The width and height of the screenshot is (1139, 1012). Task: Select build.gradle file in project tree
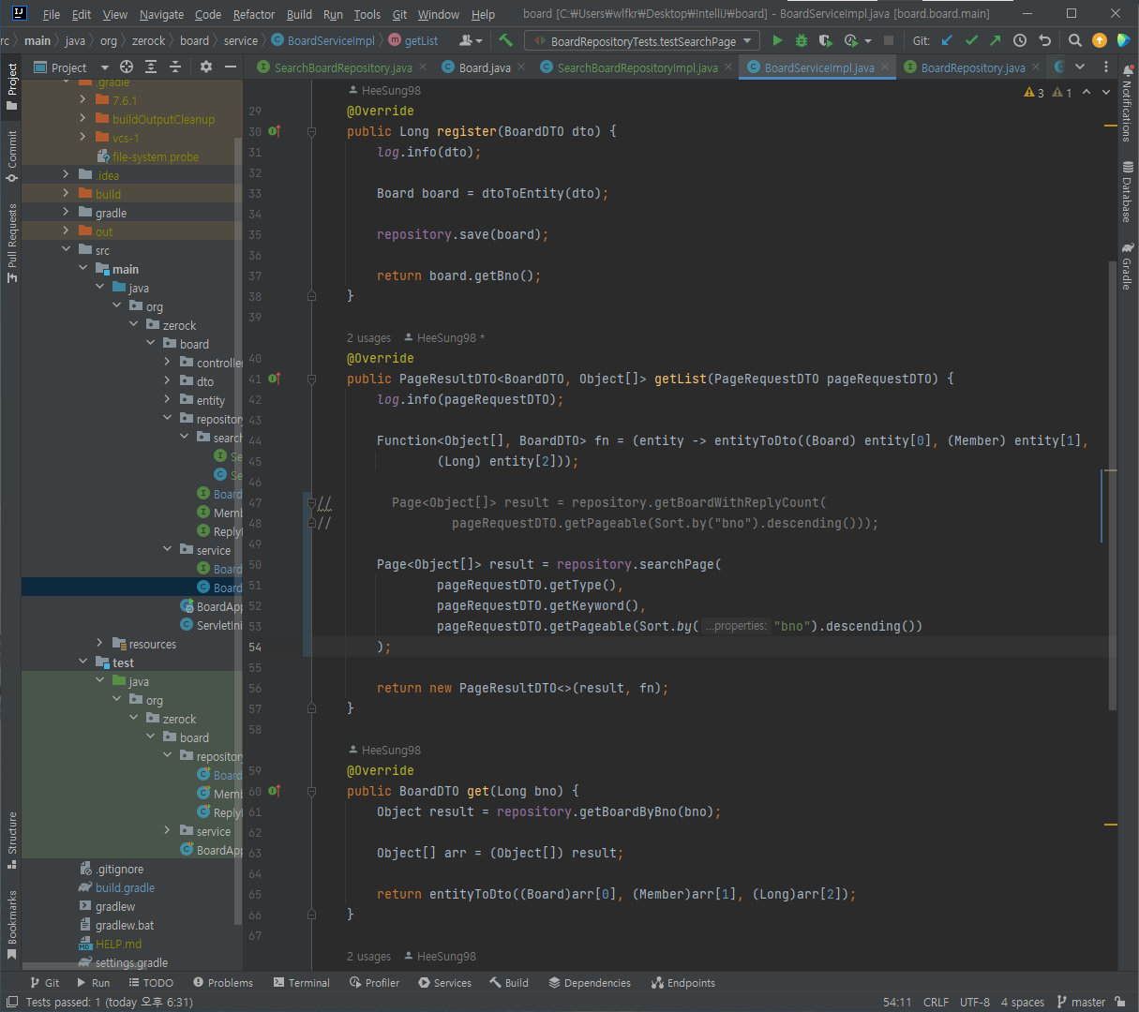click(125, 887)
